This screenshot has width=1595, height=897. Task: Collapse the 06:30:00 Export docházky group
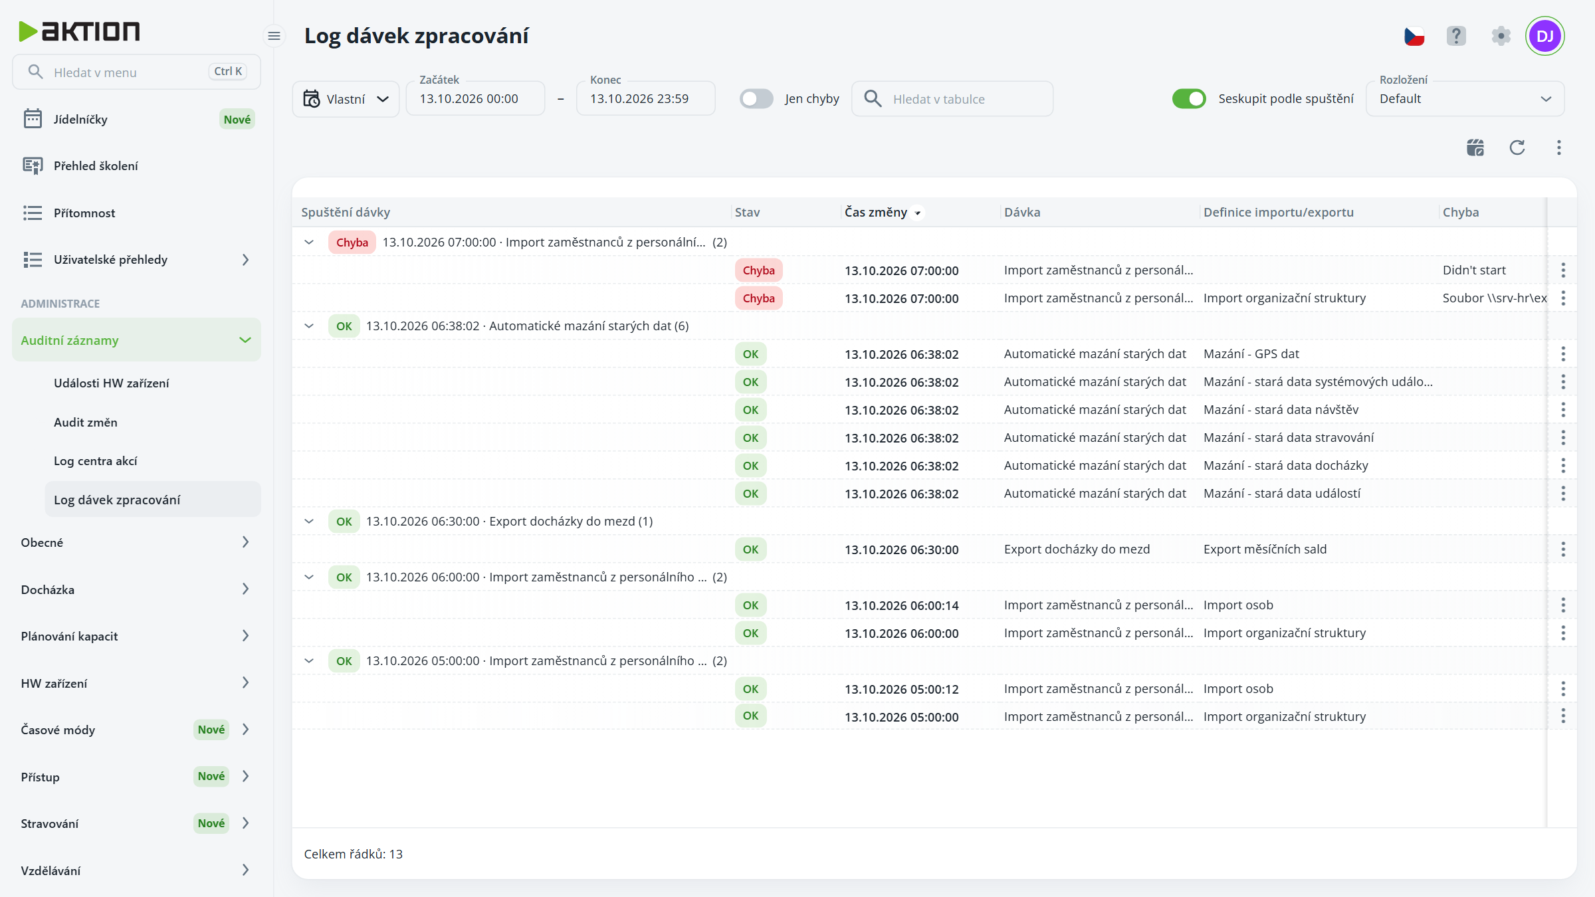click(x=309, y=522)
